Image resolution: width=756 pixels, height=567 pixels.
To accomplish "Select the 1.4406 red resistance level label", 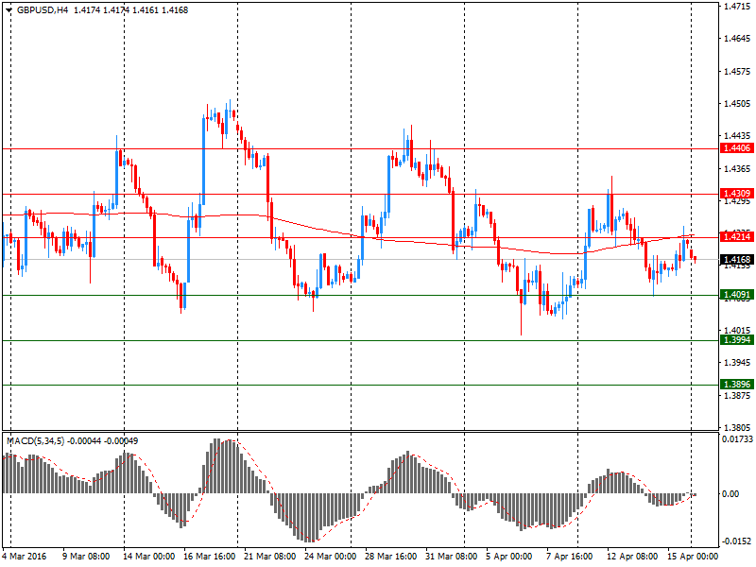I will 736,148.
